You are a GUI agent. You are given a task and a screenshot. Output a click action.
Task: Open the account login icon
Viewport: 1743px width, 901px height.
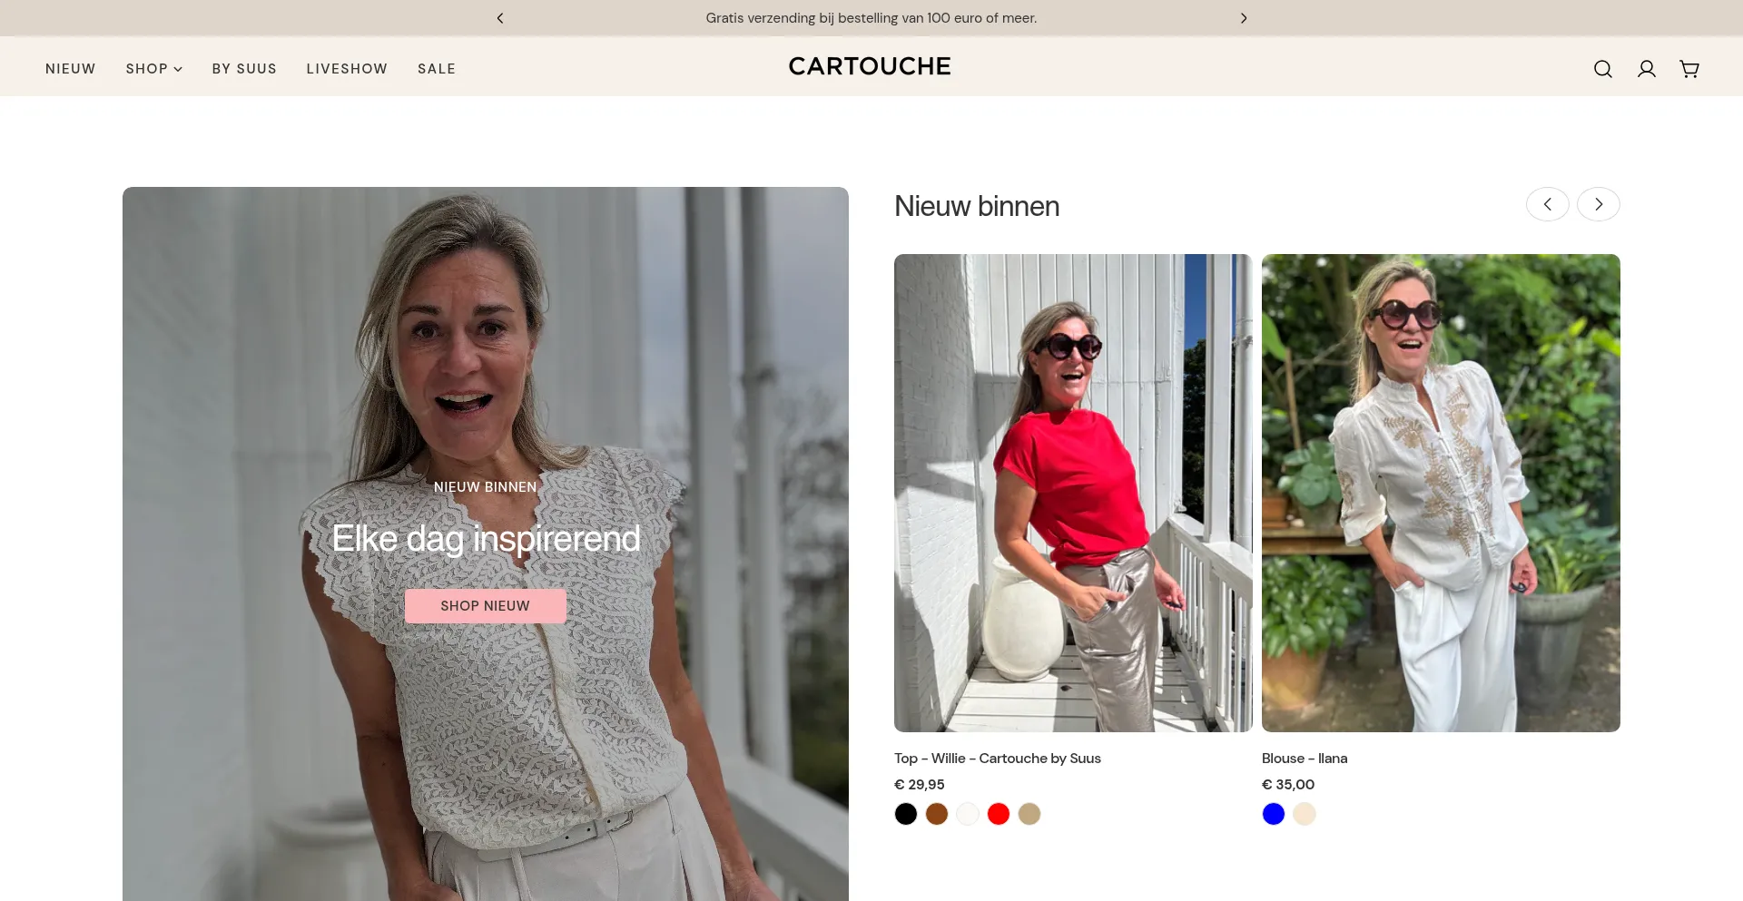click(1646, 69)
